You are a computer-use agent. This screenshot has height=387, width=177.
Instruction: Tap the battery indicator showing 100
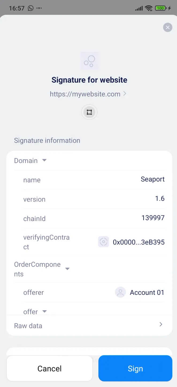click(160, 8)
